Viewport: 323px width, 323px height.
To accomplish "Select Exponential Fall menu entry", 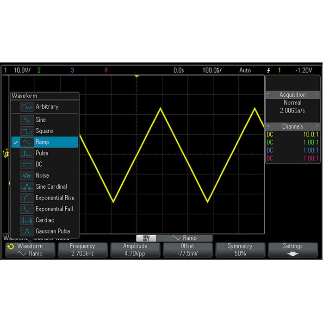I will pos(54,209).
